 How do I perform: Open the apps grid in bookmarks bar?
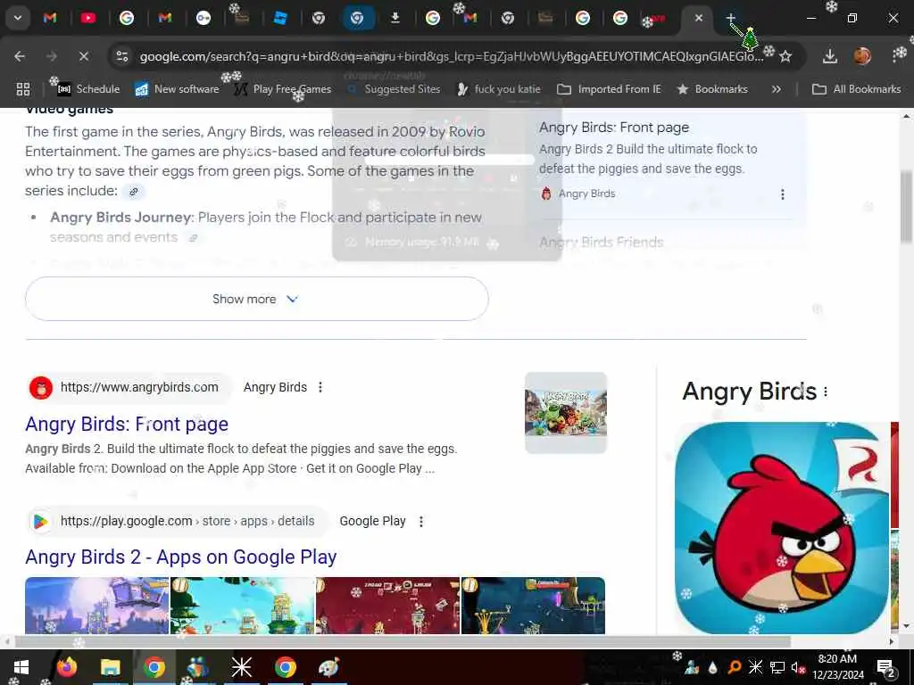click(23, 89)
